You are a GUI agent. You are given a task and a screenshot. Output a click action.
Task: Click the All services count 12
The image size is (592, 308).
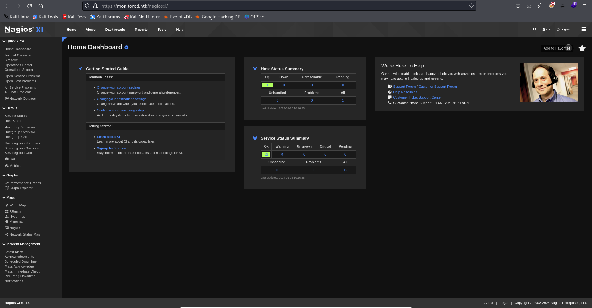click(345, 170)
